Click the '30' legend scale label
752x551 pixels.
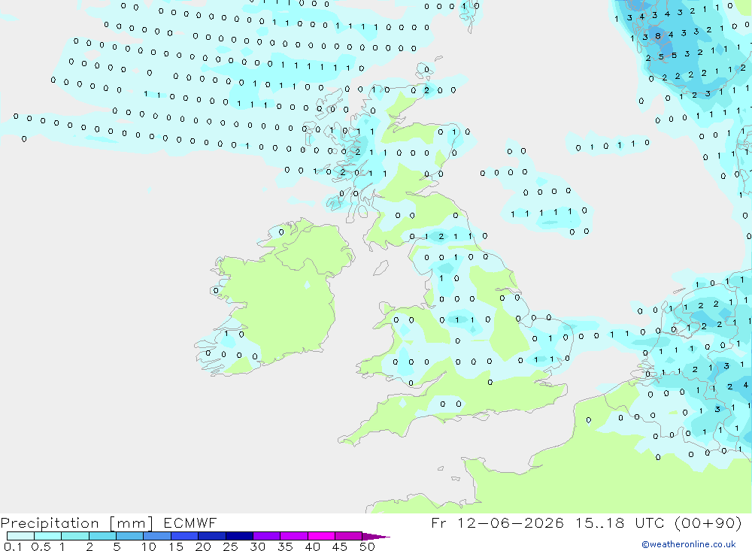click(x=258, y=546)
